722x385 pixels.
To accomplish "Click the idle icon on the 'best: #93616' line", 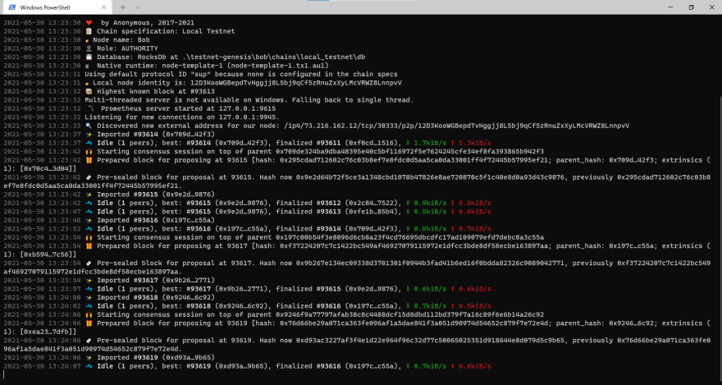I will [89, 229].
